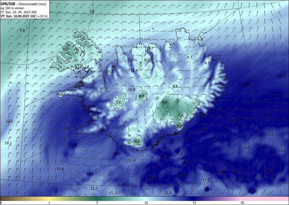Click the 12.4 value label
Image resolution: width=289 pixels, height=205 pixels.
[x=132, y=160]
